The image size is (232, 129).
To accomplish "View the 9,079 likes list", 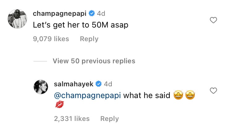I will pyautogui.click(x=51, y=39).
